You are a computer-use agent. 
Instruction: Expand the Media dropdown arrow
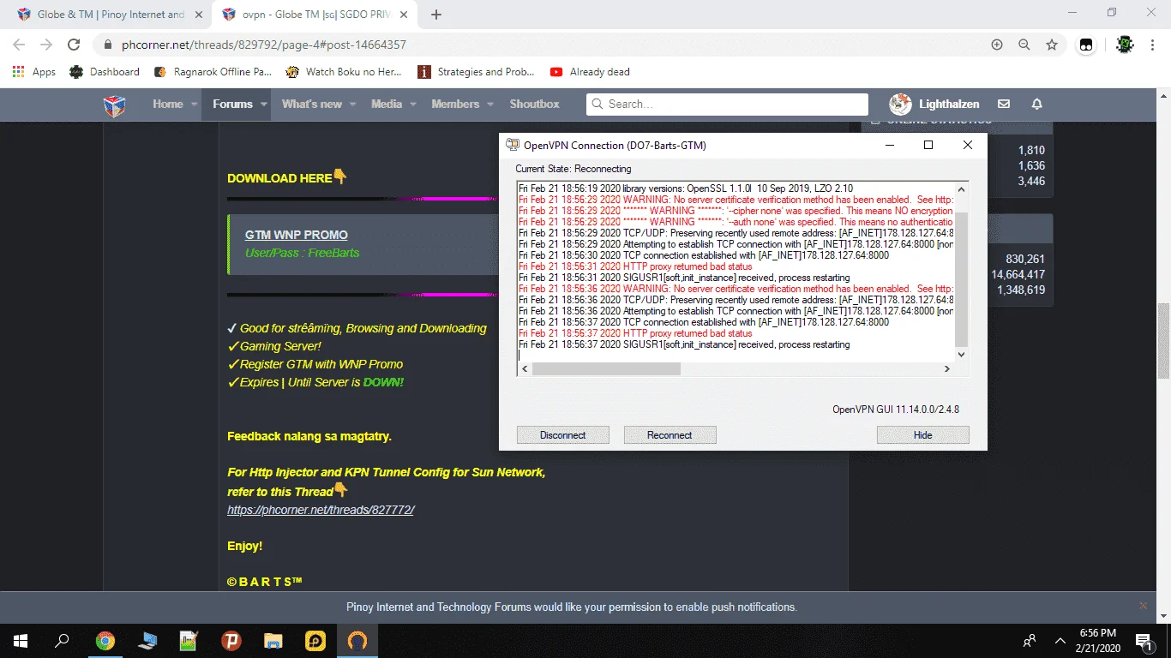pyautogui.click(x=412, y=105)
